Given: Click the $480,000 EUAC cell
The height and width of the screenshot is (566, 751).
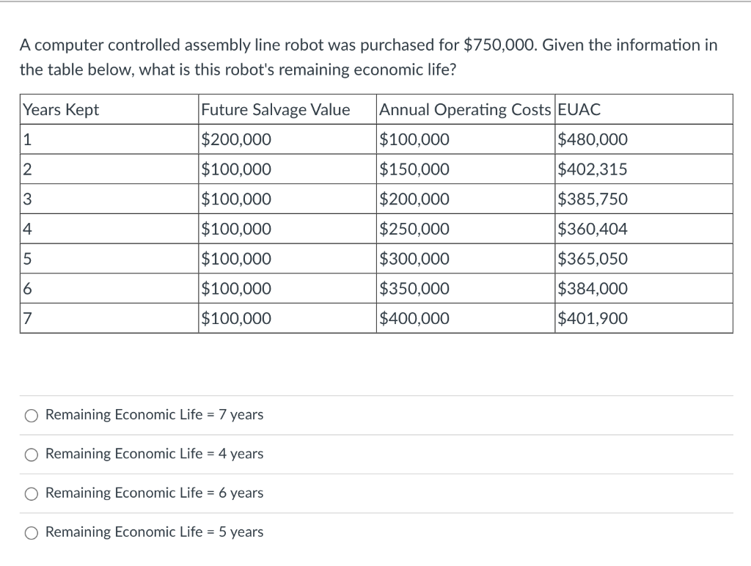Looking at the screenshot, I should [644, 139].
